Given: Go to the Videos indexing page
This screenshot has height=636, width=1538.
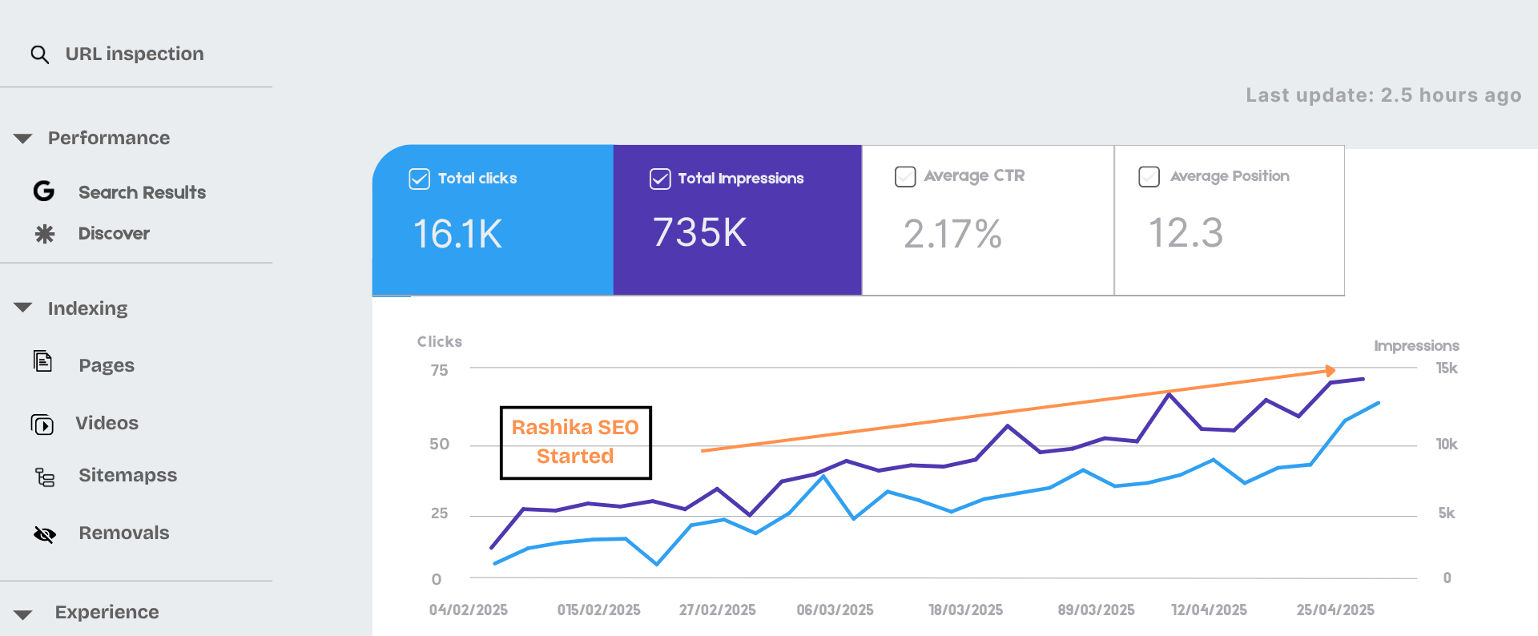Looking at the screenshot, I should (x=107, y=423).
